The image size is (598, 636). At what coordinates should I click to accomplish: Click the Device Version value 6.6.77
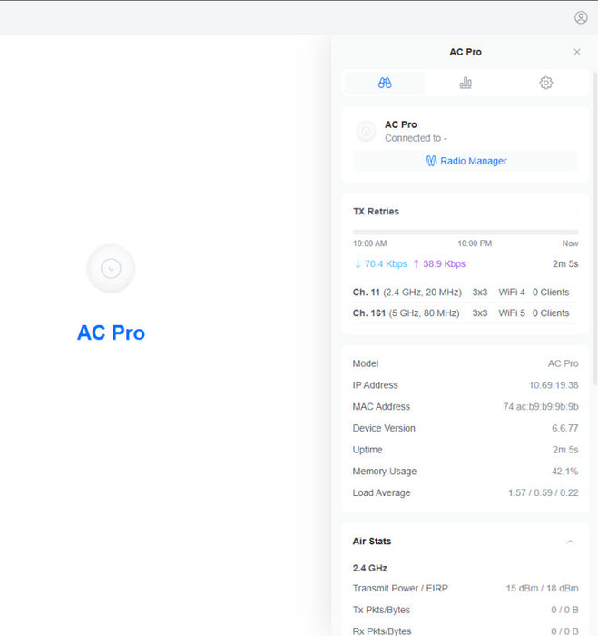(564, 428)
